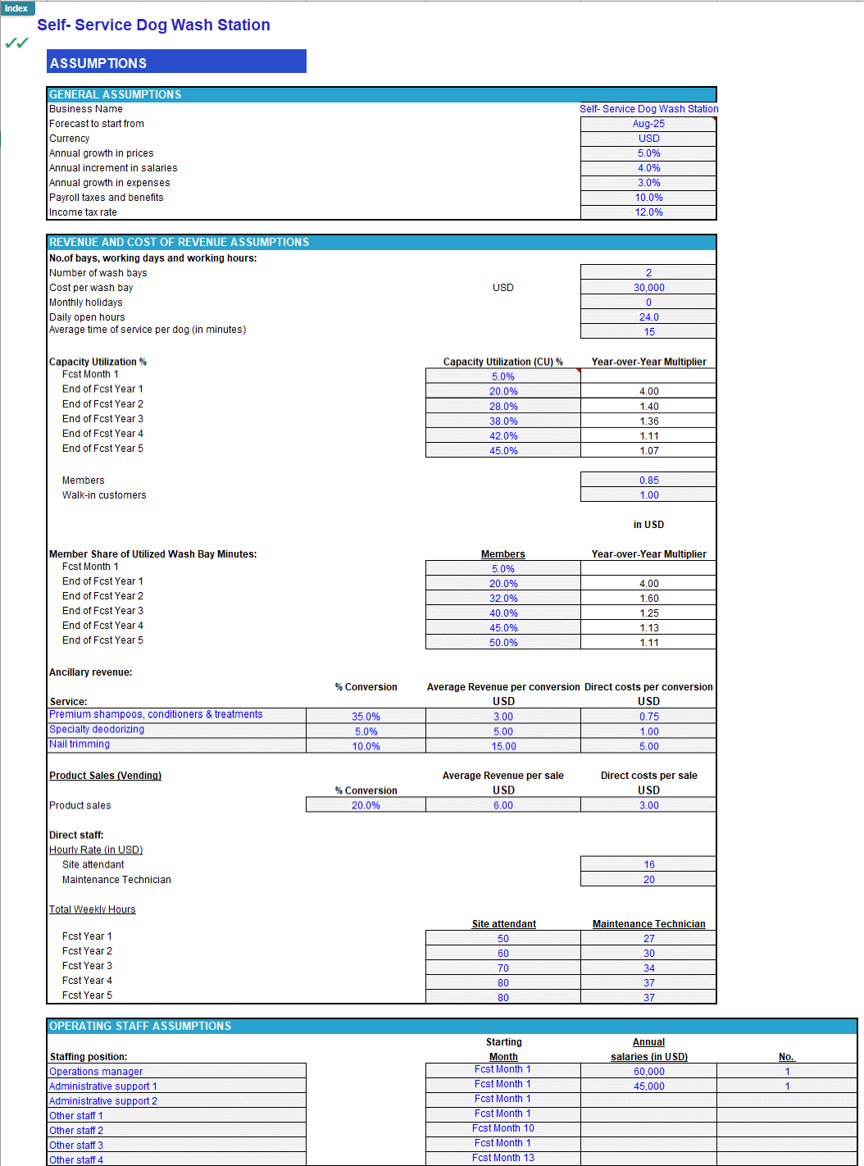Select member share End of Year 5 50.0%
The image size is (864, 1166).
pyautogui.click(x=503, y=642)
